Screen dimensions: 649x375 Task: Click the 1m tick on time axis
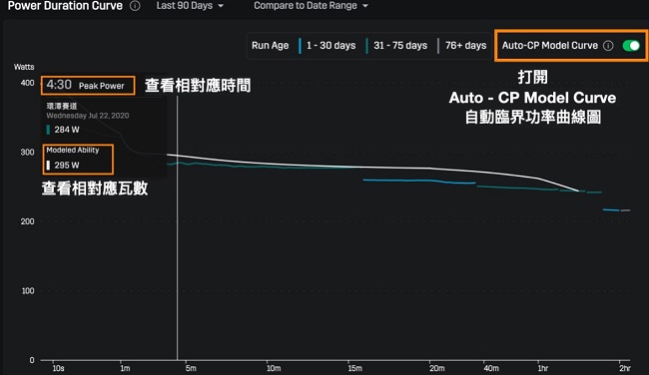pyautogui.click(x=125, y=368)
